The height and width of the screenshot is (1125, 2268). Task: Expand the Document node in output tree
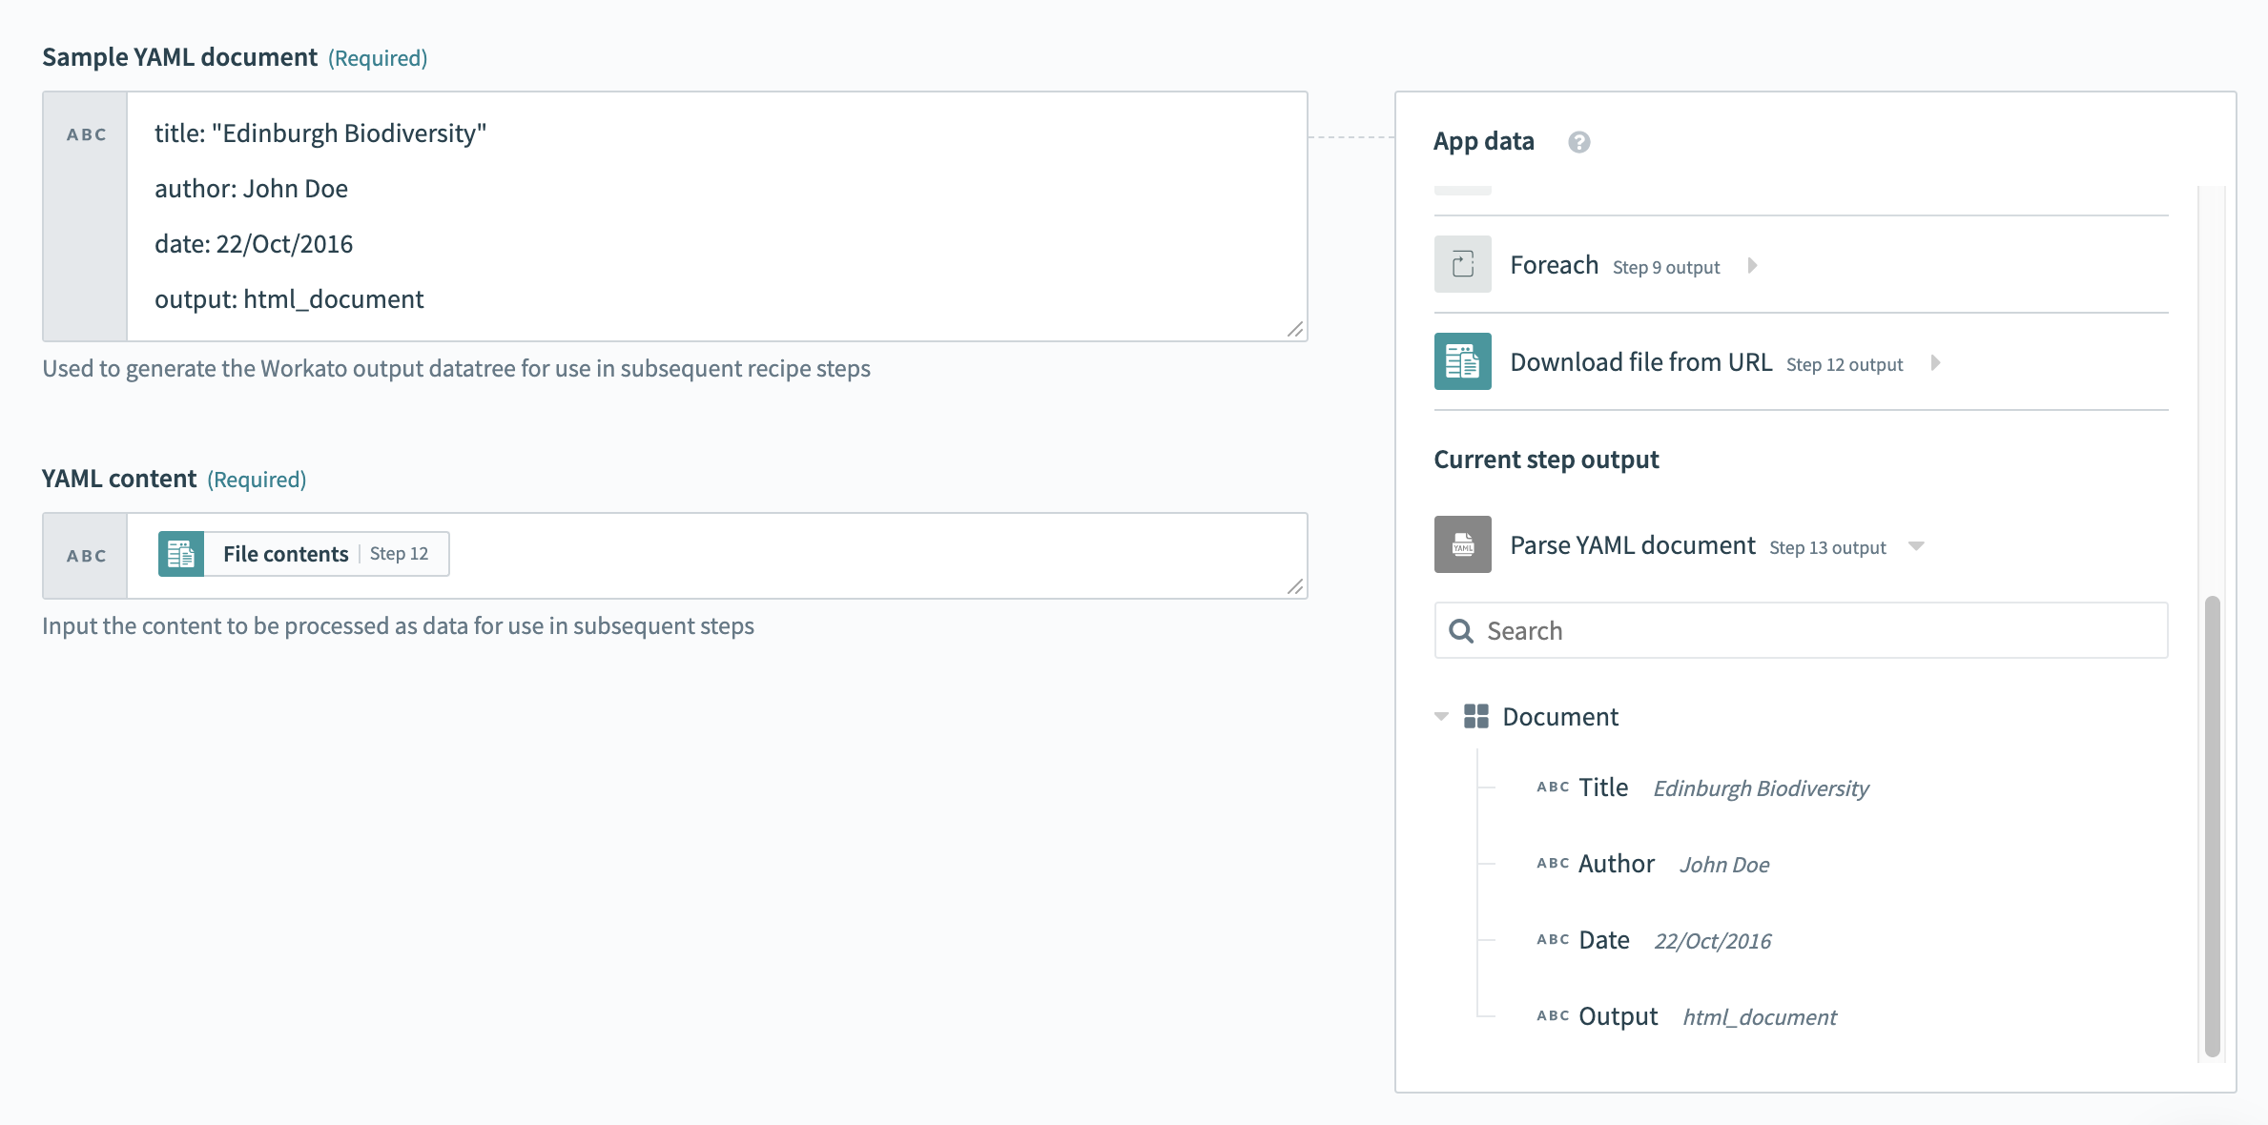point(1442,714)
